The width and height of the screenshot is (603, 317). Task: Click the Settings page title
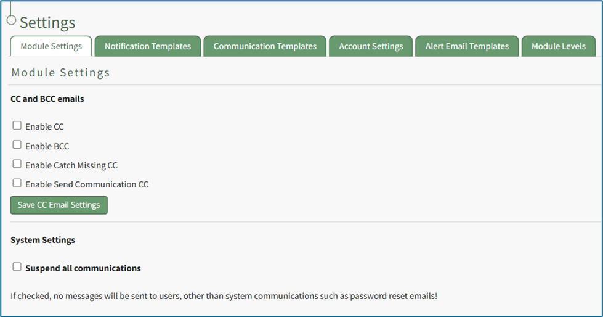(x=47, y=23)
